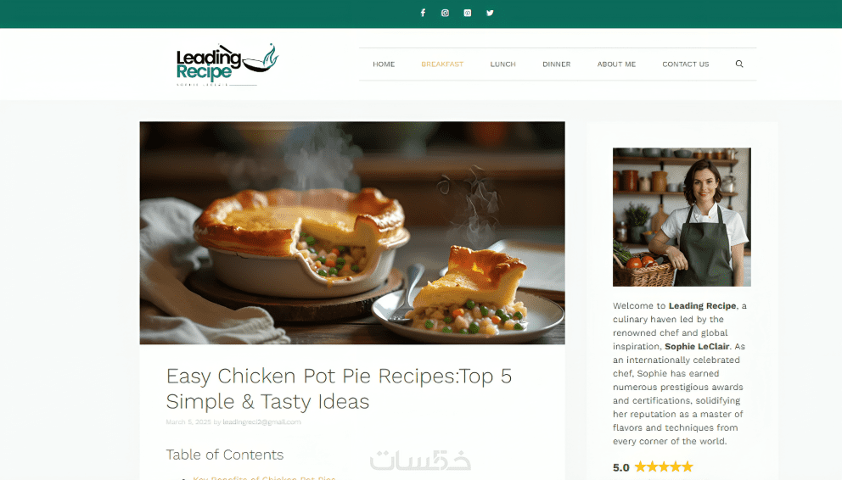Click the Leading Recipe logo

pyautogui.click(x=227, y=64)
